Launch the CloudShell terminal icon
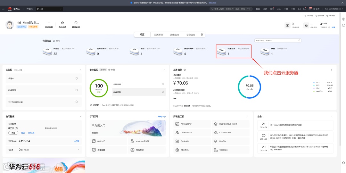Viewport: 346px width, 173px height. click(300, 9)
